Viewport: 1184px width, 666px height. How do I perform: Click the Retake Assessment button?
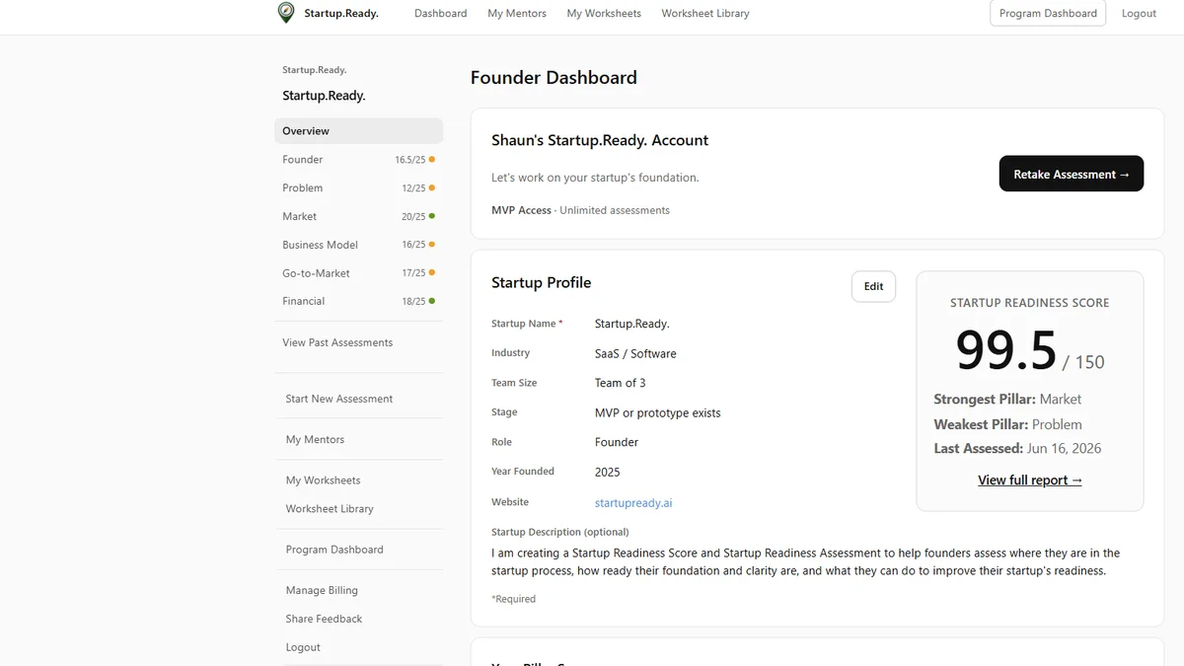point(1072,174)
